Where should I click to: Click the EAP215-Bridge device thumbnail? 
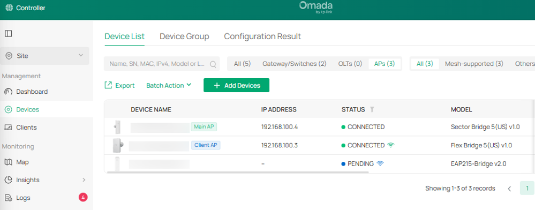coord(117,163)
